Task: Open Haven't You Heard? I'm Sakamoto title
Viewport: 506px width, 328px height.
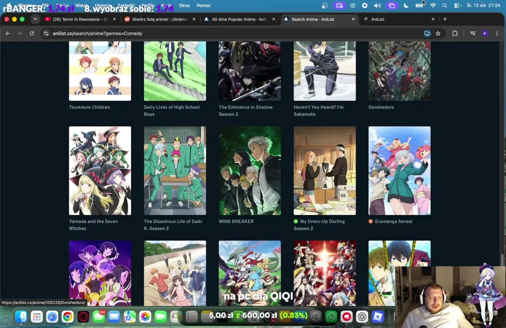Action: tap(318, 111)
